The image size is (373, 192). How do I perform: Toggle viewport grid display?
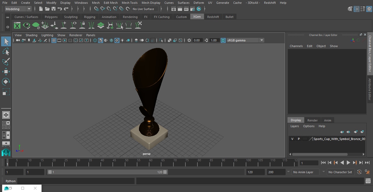click(x=54, y=40)
